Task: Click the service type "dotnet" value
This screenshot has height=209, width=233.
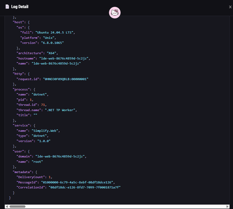Action: coord(39,136)
